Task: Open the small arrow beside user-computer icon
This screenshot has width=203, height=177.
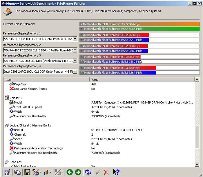Action: tap(40, 172)
